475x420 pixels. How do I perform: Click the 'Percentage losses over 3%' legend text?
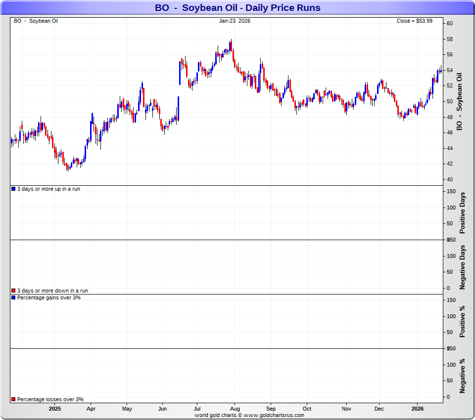tap(50, 399)
